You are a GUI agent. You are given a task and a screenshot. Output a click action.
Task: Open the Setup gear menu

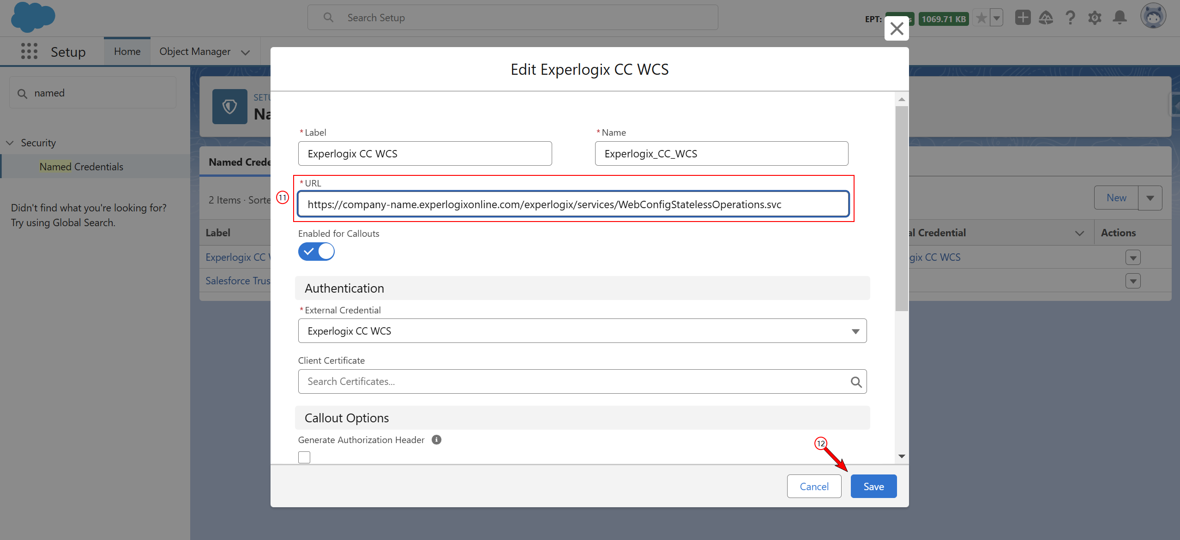click(1095, 18)
